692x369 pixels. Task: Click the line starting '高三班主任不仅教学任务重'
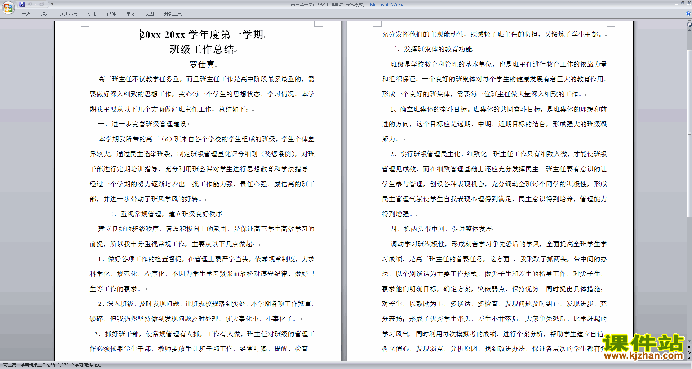(x=206, y=79)
